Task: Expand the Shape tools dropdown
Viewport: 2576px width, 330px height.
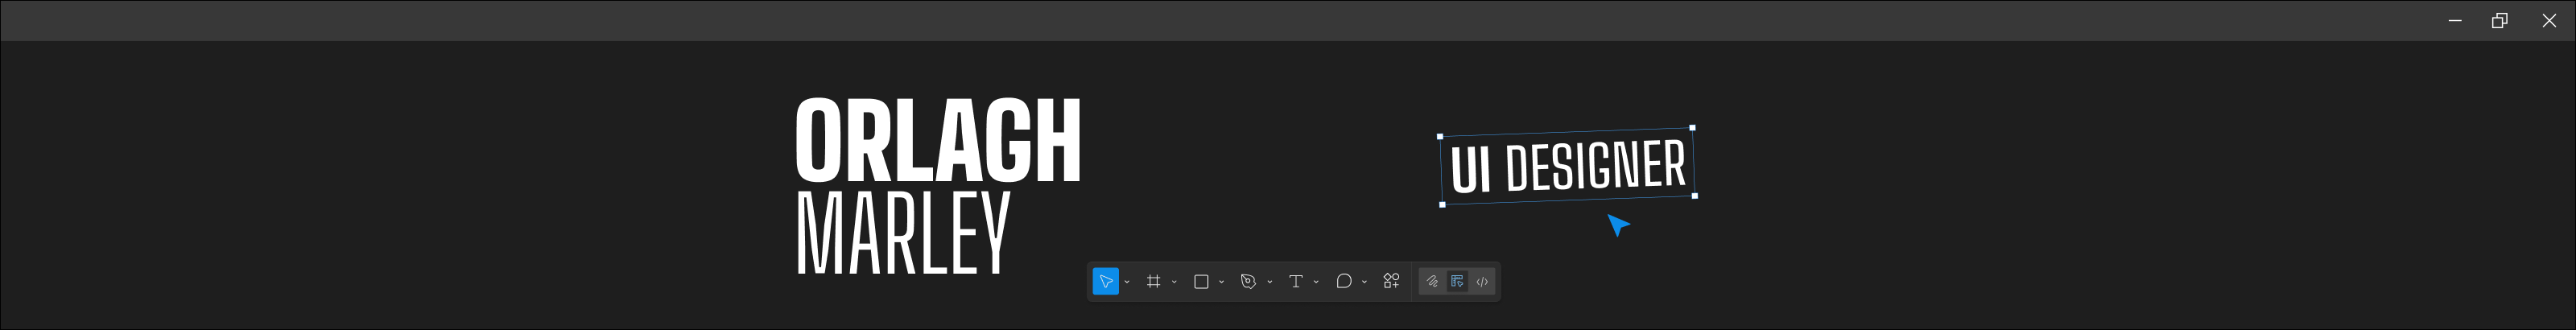Action: pos(1222,283)
